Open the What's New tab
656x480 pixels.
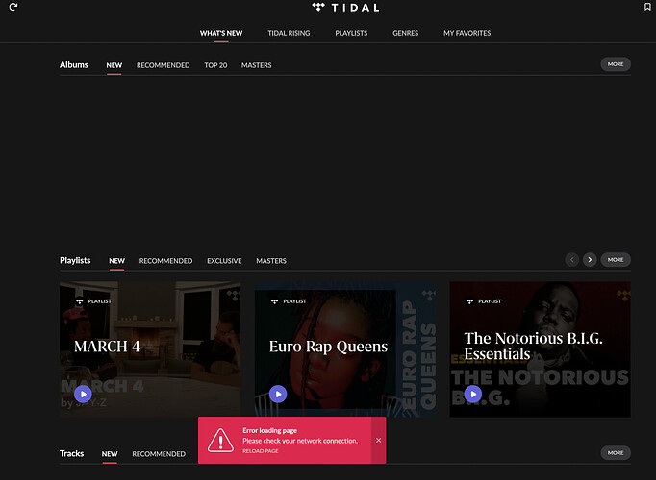pyautogui.click(x=221, y=33)
